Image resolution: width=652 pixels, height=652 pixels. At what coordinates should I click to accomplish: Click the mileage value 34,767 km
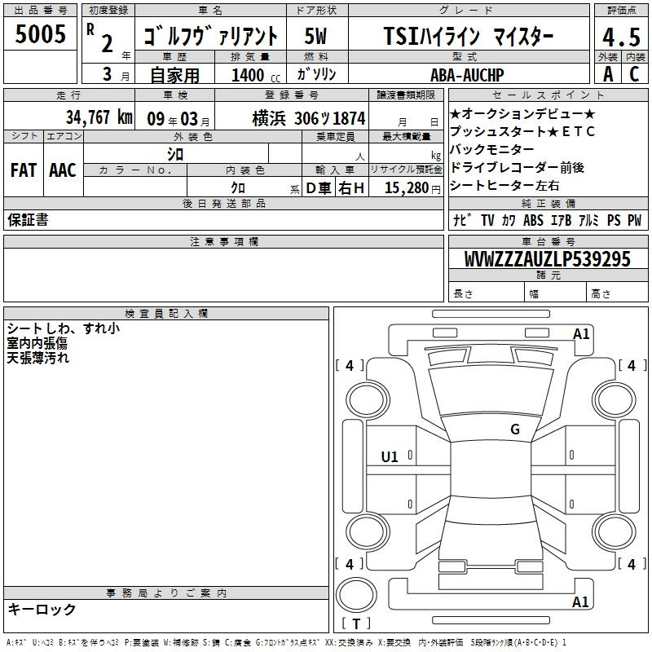(x=99, y=117)
